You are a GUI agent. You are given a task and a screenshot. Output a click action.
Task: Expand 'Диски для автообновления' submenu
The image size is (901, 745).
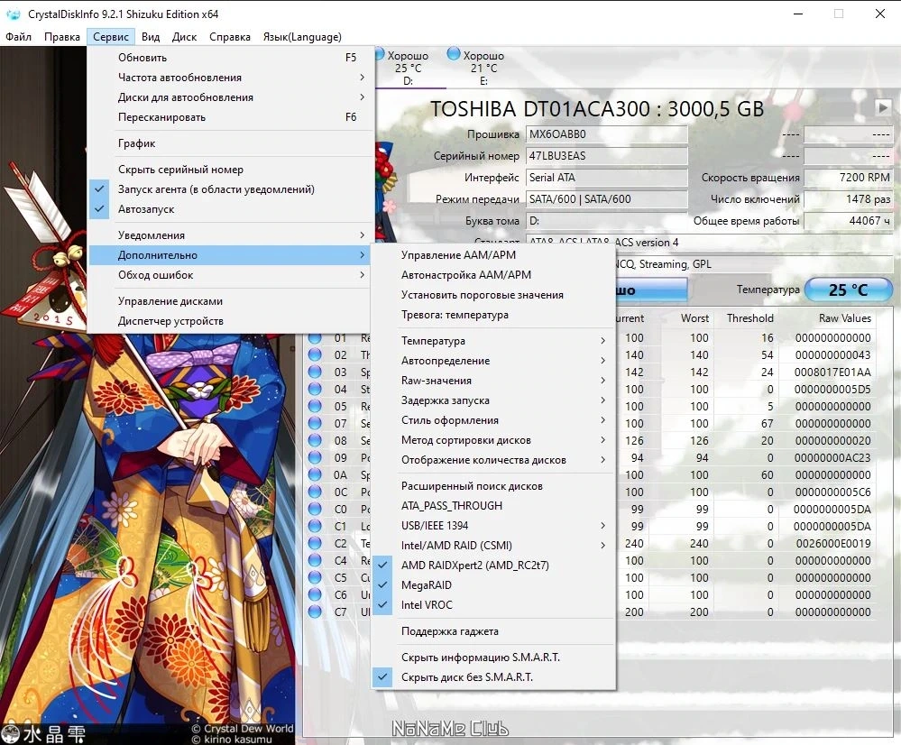coord(230,97)
